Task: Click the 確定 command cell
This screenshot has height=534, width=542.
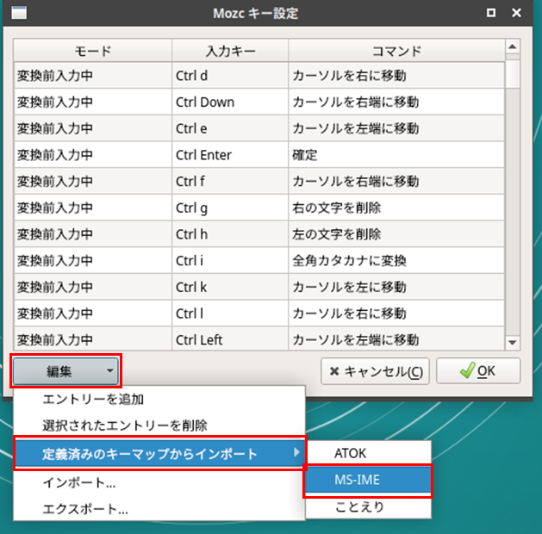Action: (x=396, y=155)
